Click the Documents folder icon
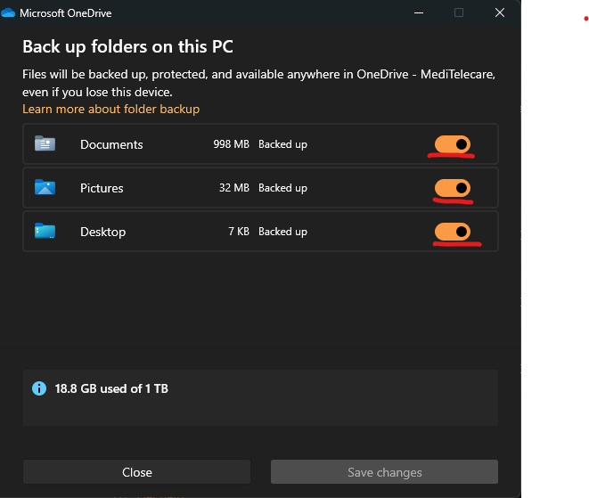 [x=45, y=144]
